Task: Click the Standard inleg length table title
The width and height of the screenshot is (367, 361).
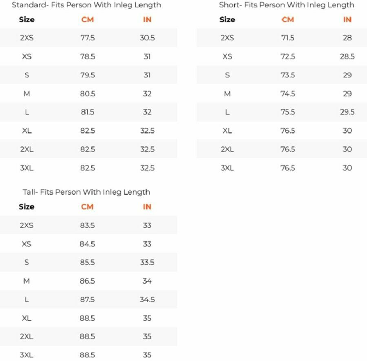Action: pyautogui.click(x=86, y=5)
